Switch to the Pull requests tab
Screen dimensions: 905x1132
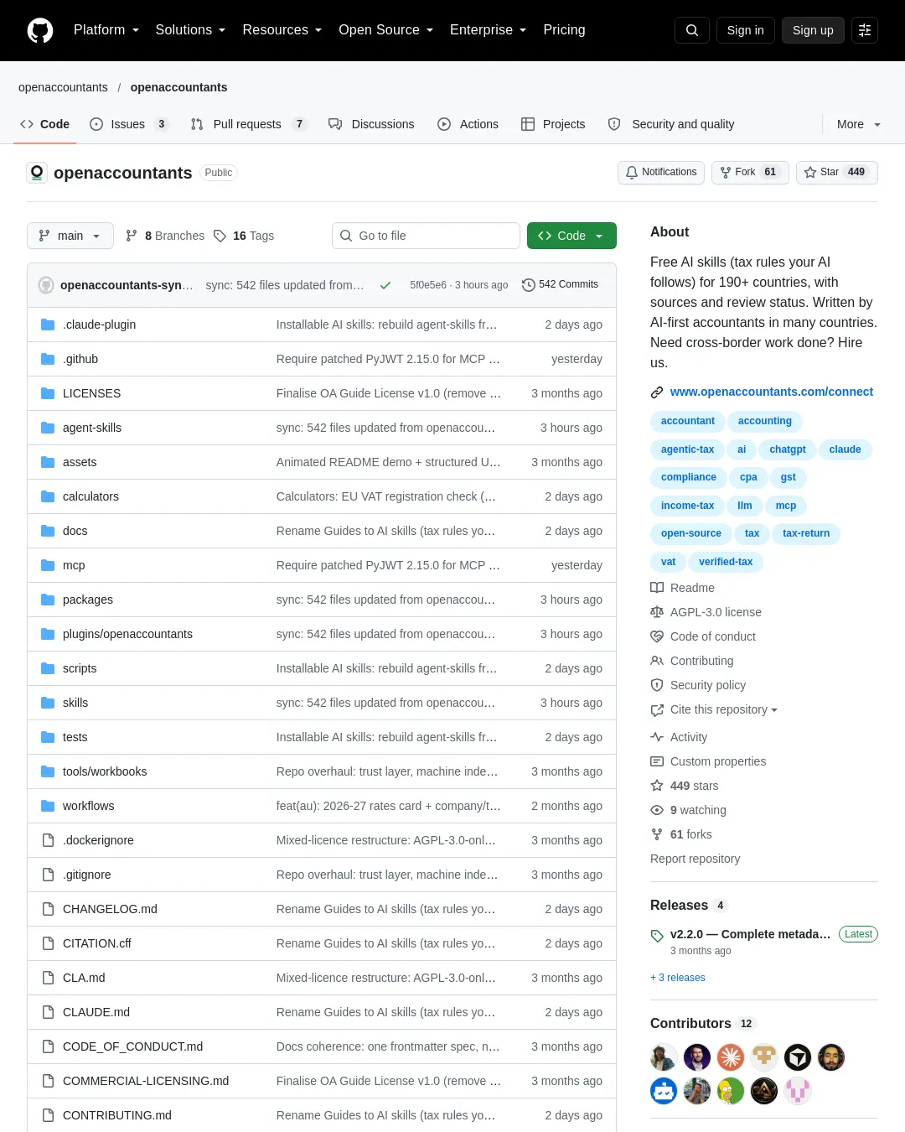click(249, 124)
